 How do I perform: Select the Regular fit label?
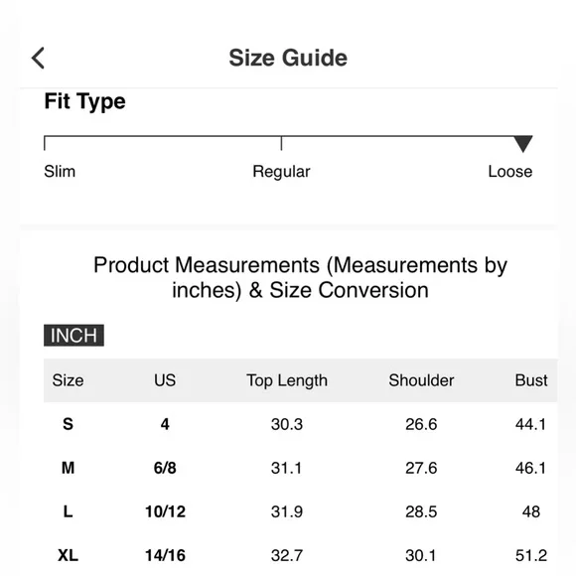[x=281, y=172]
